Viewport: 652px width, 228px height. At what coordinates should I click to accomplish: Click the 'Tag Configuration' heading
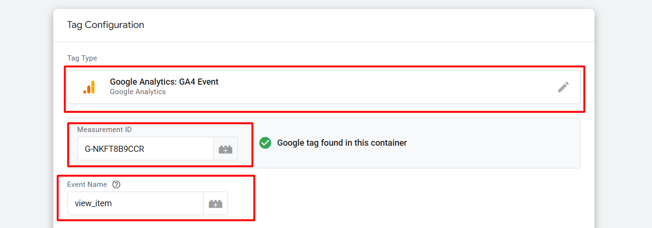pyautogui.click(x=105, y=25)
